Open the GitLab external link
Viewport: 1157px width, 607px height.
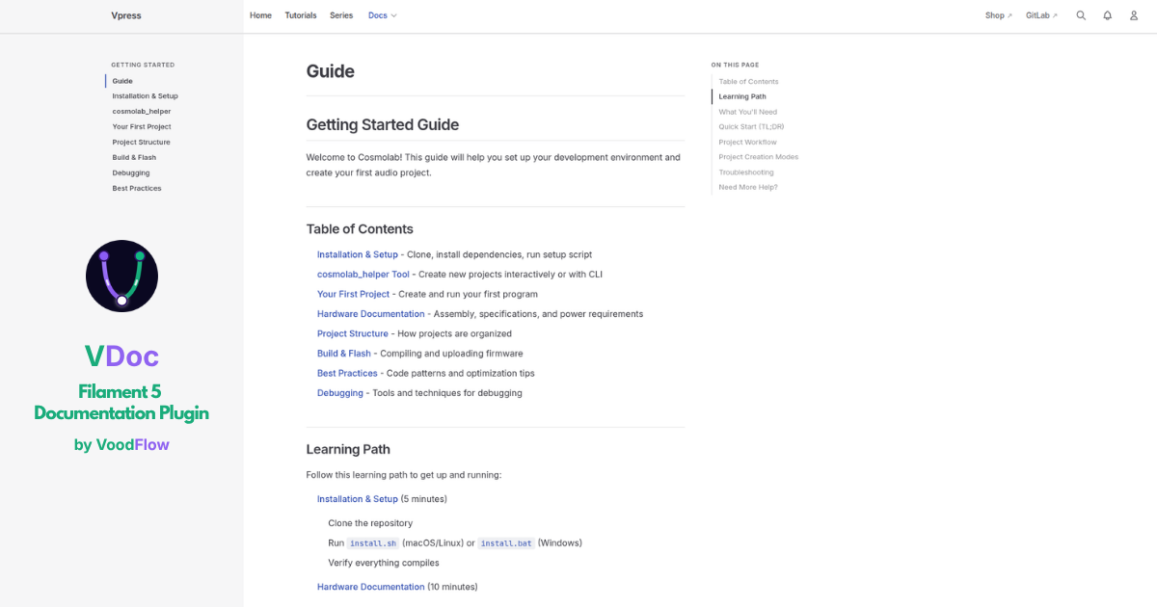1041,15
